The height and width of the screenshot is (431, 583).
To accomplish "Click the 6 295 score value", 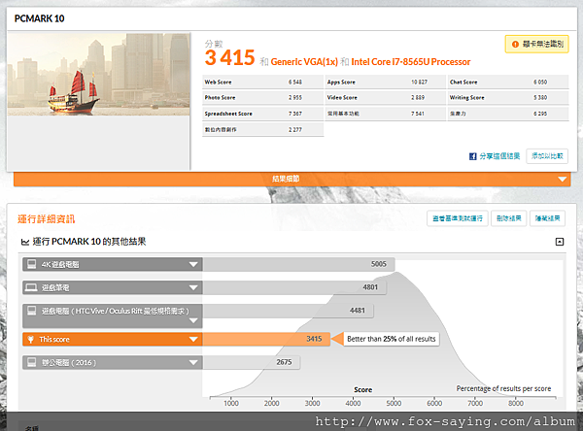I will pos(540,114).
